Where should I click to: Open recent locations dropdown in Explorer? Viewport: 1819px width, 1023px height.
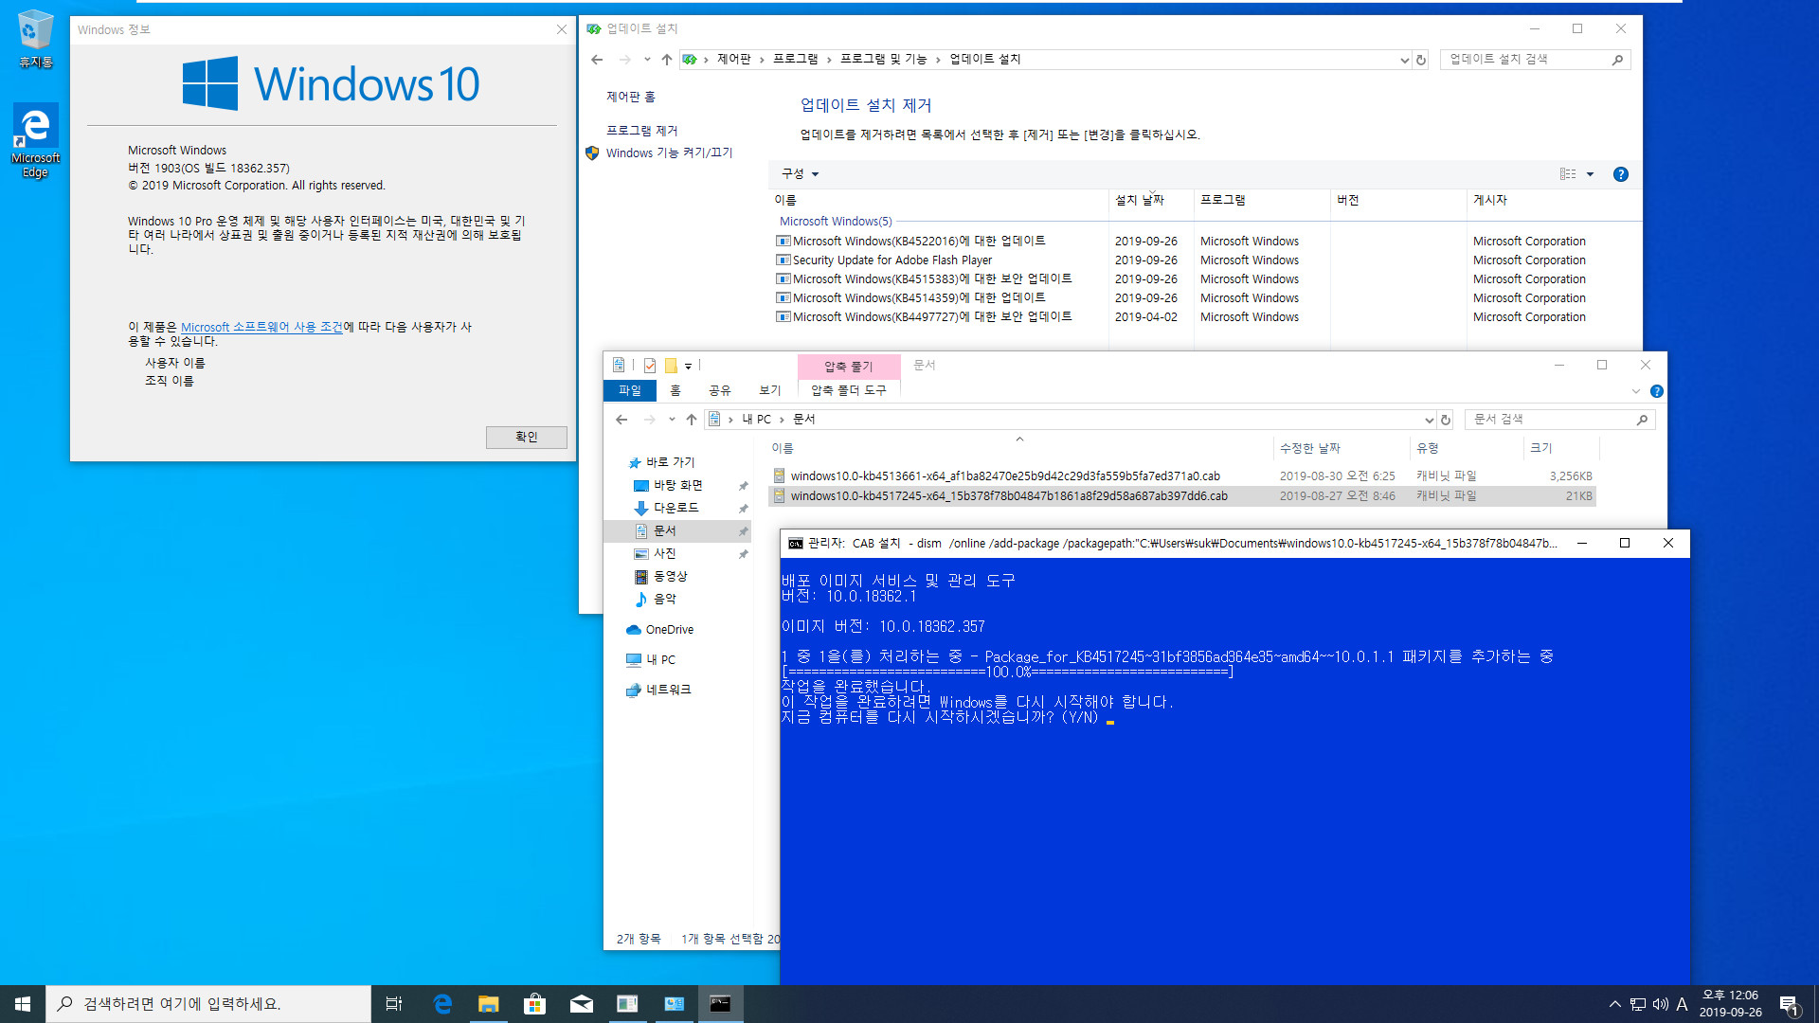672,420
